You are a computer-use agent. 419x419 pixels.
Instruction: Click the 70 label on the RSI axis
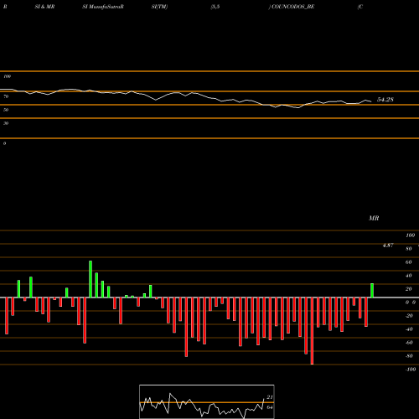[6, 96]
